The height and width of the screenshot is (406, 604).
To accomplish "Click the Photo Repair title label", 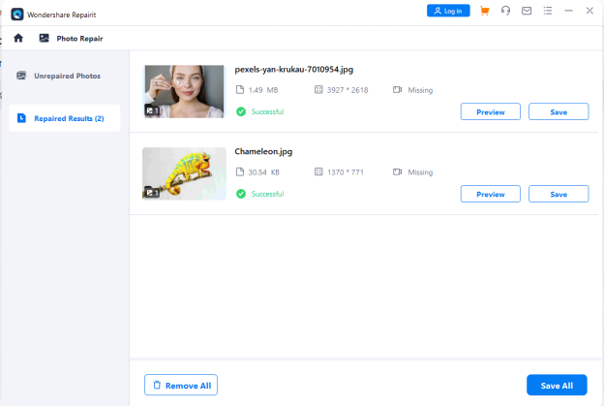I will 79,39.
